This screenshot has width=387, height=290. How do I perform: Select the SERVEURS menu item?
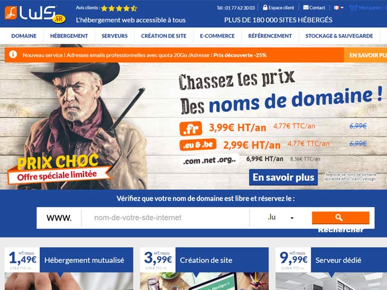(114, 36)
